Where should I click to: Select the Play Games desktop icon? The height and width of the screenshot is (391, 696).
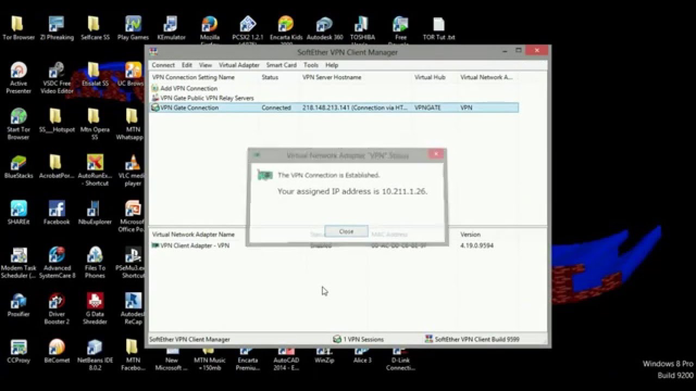click(x=133, y=29)
